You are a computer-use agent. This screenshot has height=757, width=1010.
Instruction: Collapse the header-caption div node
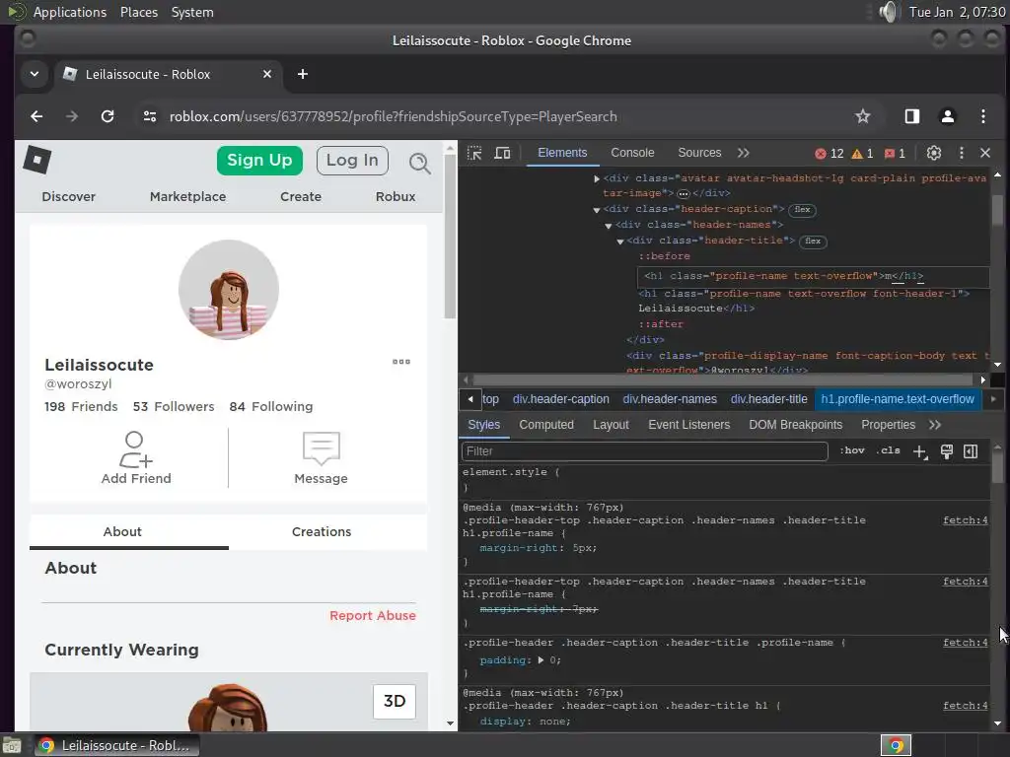coord(597,210)
